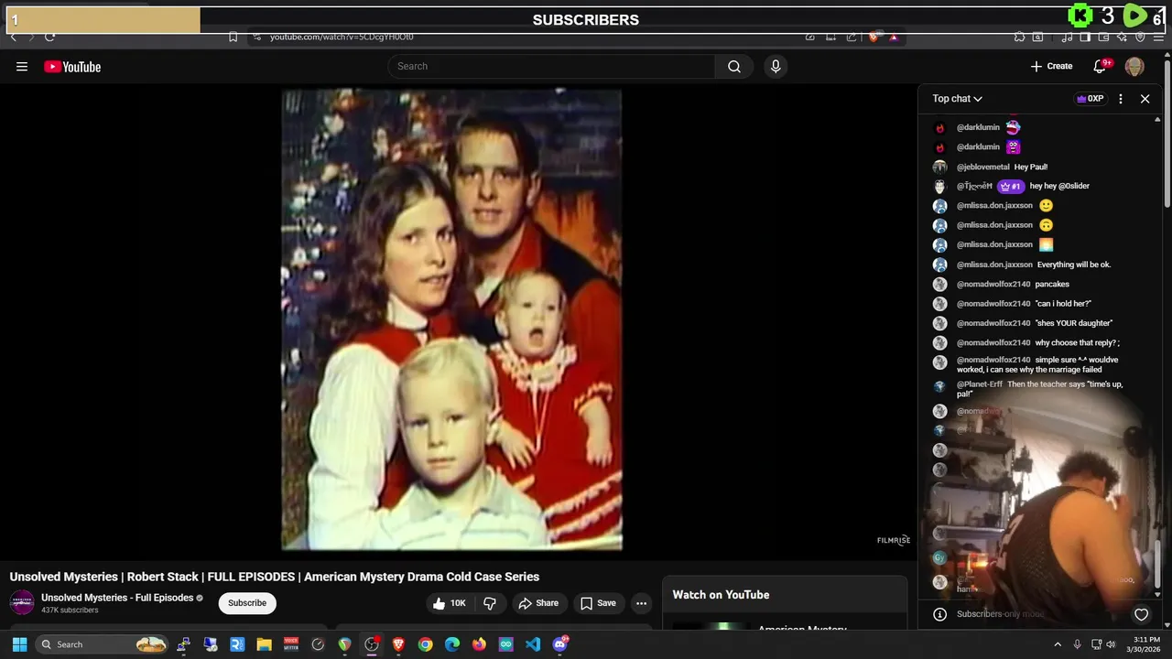Click the 'Watch on YouTube' heading

click(721, 595)
